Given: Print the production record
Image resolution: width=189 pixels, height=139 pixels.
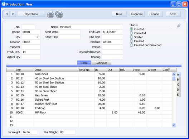Looking at the screenshot, I should (x=50, y=14).
